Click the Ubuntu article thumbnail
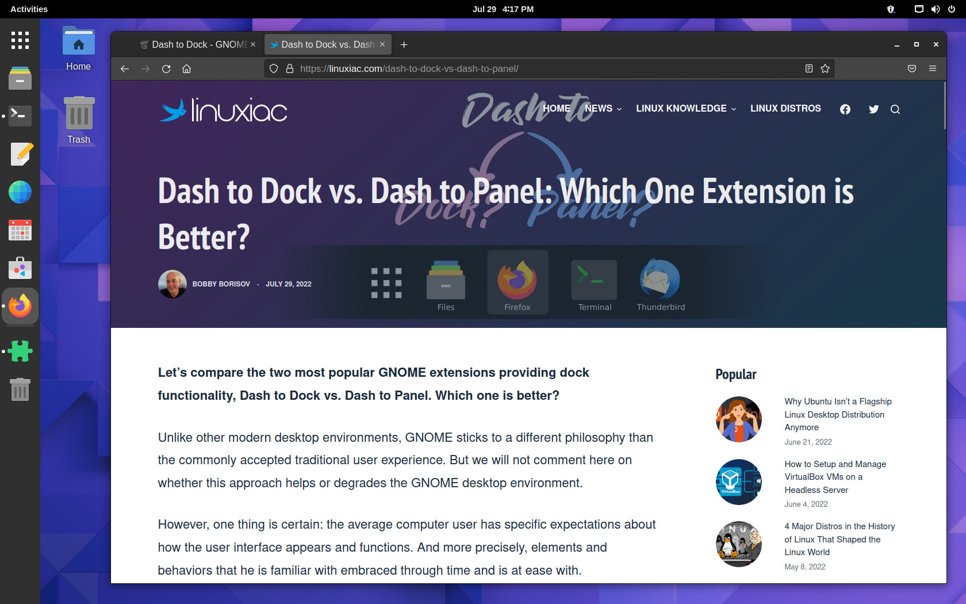The width and height of the screenshot is (966, 604). 739,419
